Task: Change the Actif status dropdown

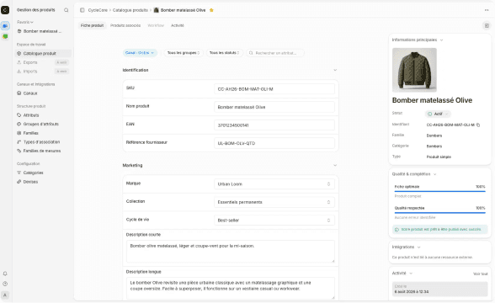Action: click(x=438, y=114)
